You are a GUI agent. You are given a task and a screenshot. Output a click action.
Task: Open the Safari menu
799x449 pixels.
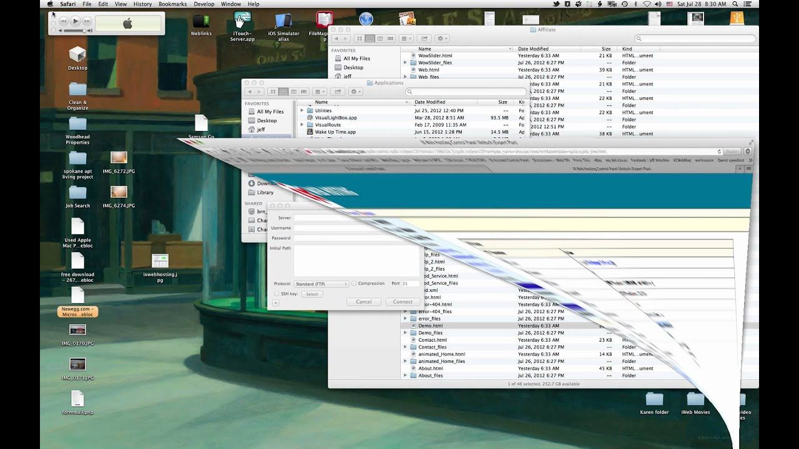67,4
